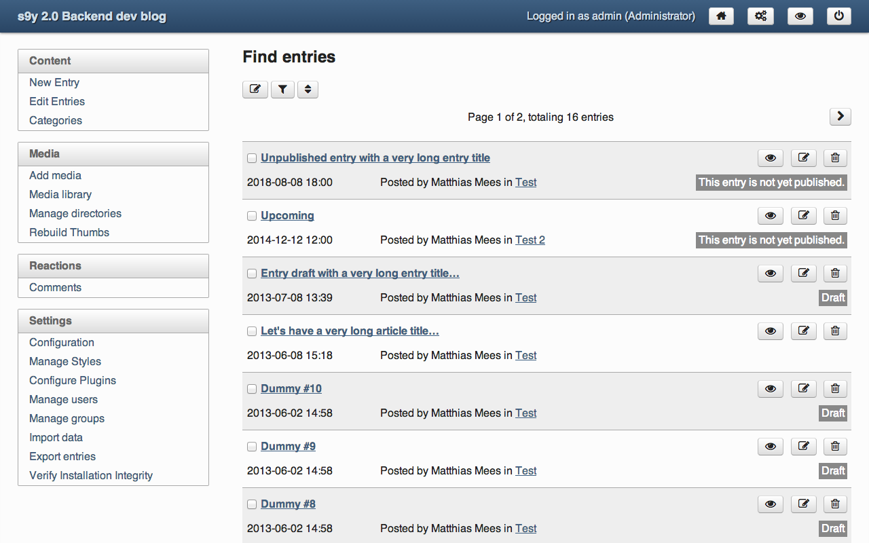The image size is (869, 543).
Task: Delete the Upcoming entry via trash icon
Action: 835,216
